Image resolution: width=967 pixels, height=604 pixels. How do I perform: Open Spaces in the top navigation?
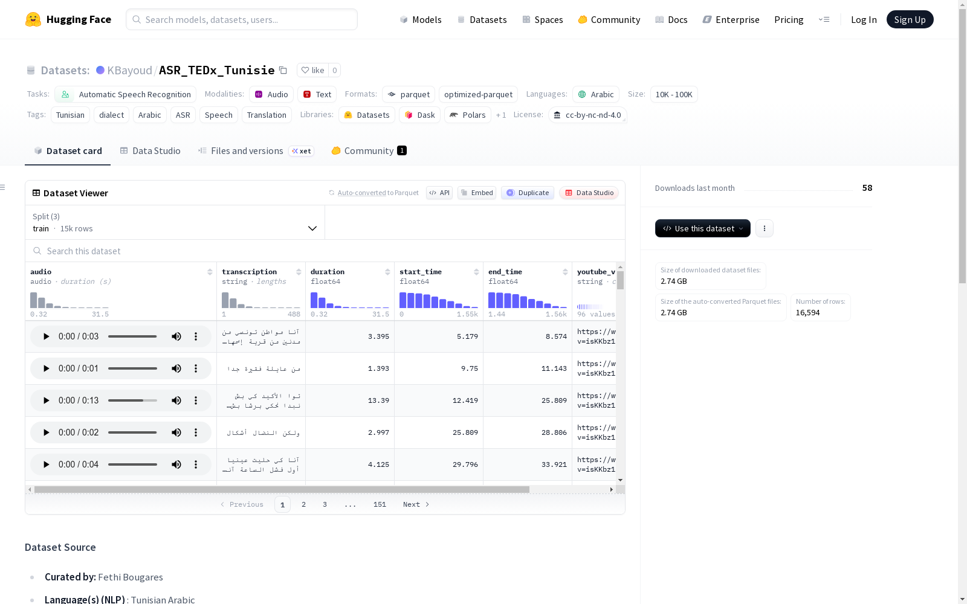click(543, 19)
